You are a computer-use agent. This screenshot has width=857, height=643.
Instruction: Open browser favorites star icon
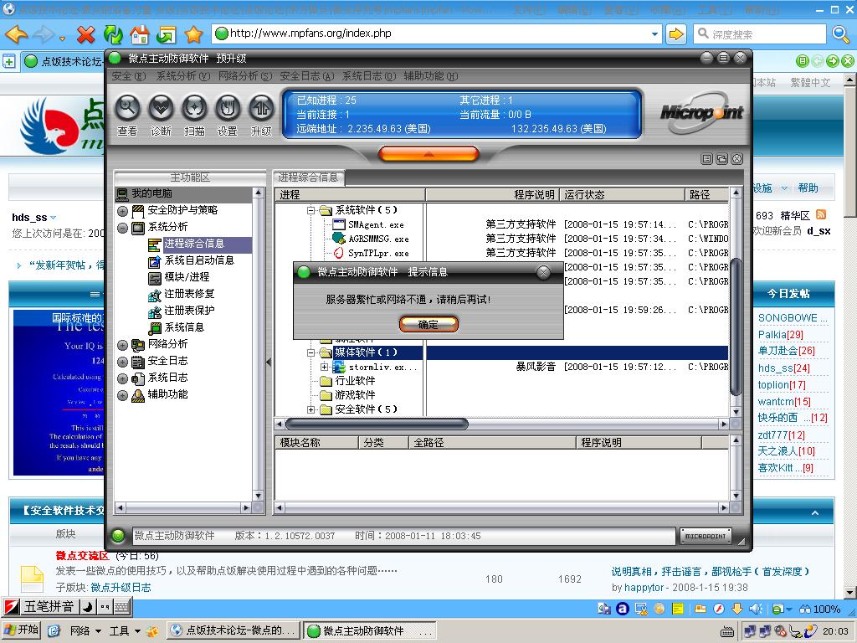click(x=193, y=34)
